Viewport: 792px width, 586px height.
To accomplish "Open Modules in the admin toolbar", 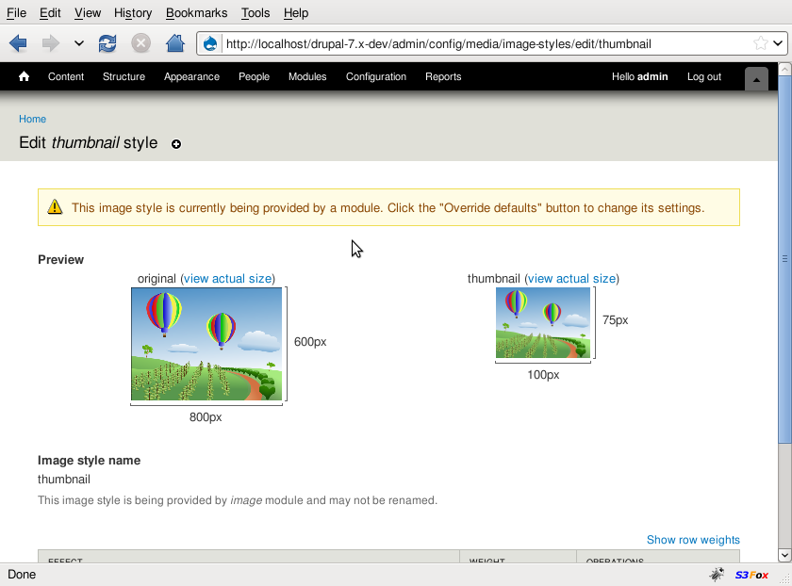I will click(x=307, y=76).
